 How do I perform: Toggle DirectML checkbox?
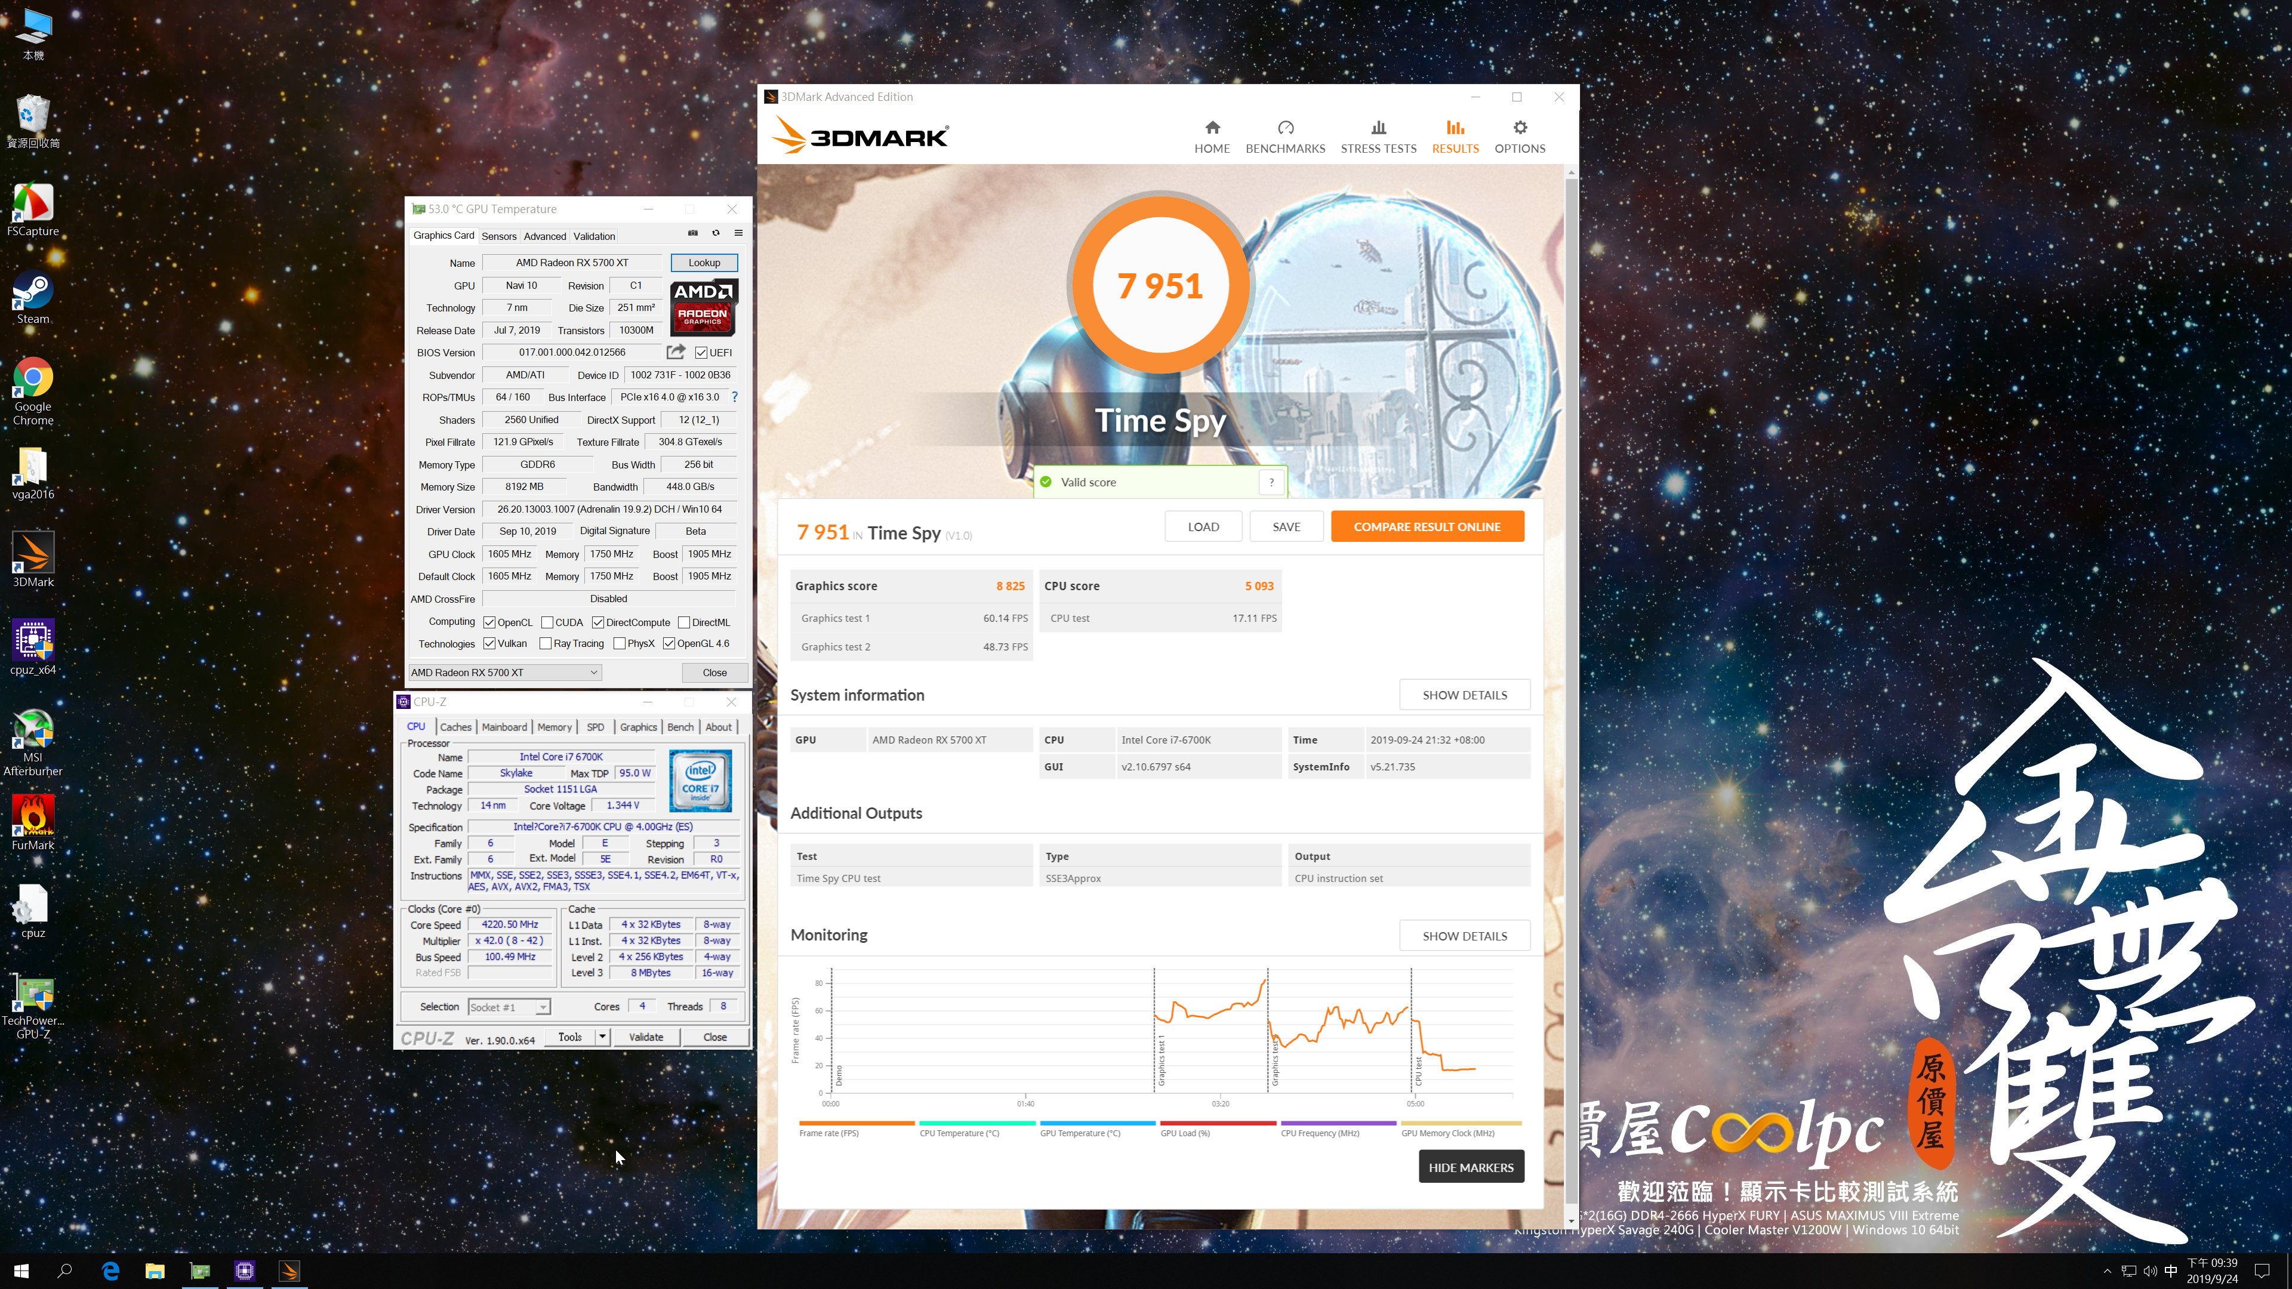(x=684, y=622)
